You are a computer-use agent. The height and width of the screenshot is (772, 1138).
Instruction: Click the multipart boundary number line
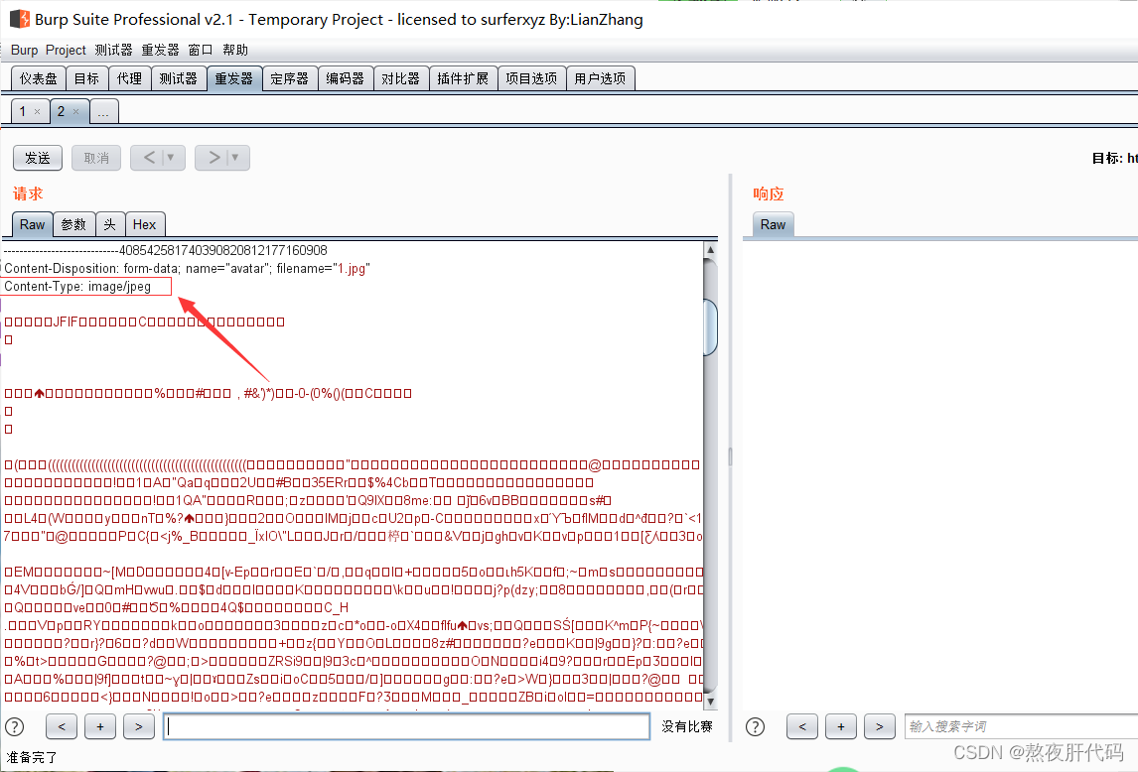(166, 250)
